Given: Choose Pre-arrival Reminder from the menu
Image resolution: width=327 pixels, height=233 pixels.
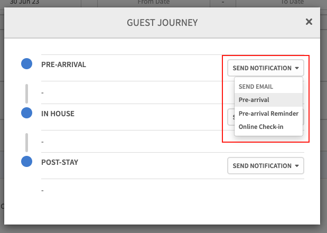Looking at the screenshot, I should coord(268,113).
